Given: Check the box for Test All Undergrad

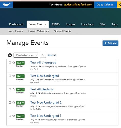Looking at the screenshot, I should click(10, 62).
